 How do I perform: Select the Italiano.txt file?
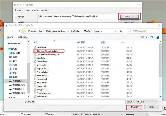point(40,79)
